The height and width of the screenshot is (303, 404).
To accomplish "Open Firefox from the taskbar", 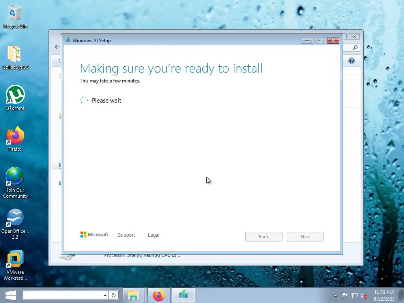I will [x=159, y=295].
